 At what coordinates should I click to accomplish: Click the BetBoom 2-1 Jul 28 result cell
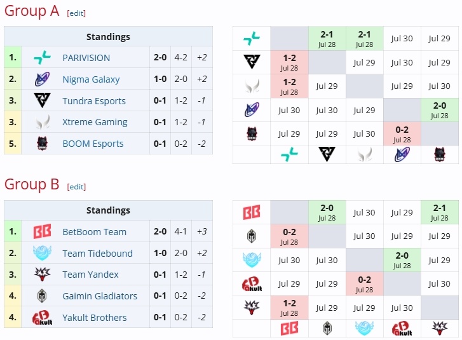[440, 212]
